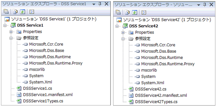This screenshot has height=107, width=217.
Task: Select solution 'DSS Service1' root node
Action: (x=53, y=19)
